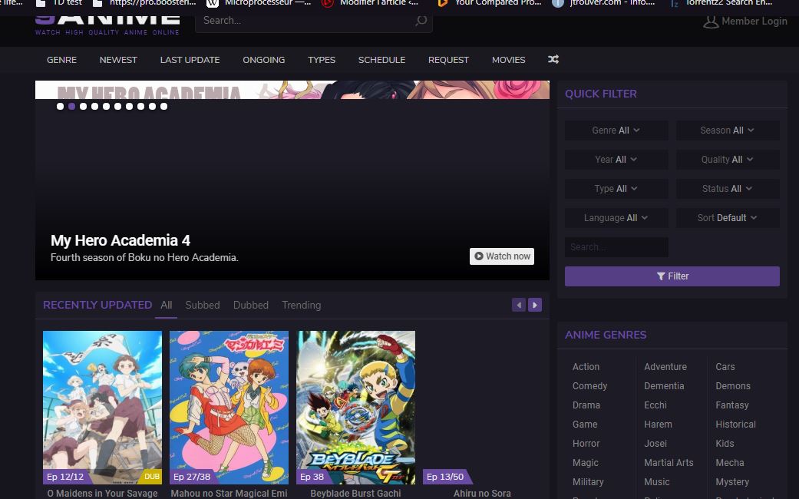Screen dimensions: 799x499
Task: Click the Member Login user icon
Action: pyautogui.click(x=711, y=21)
